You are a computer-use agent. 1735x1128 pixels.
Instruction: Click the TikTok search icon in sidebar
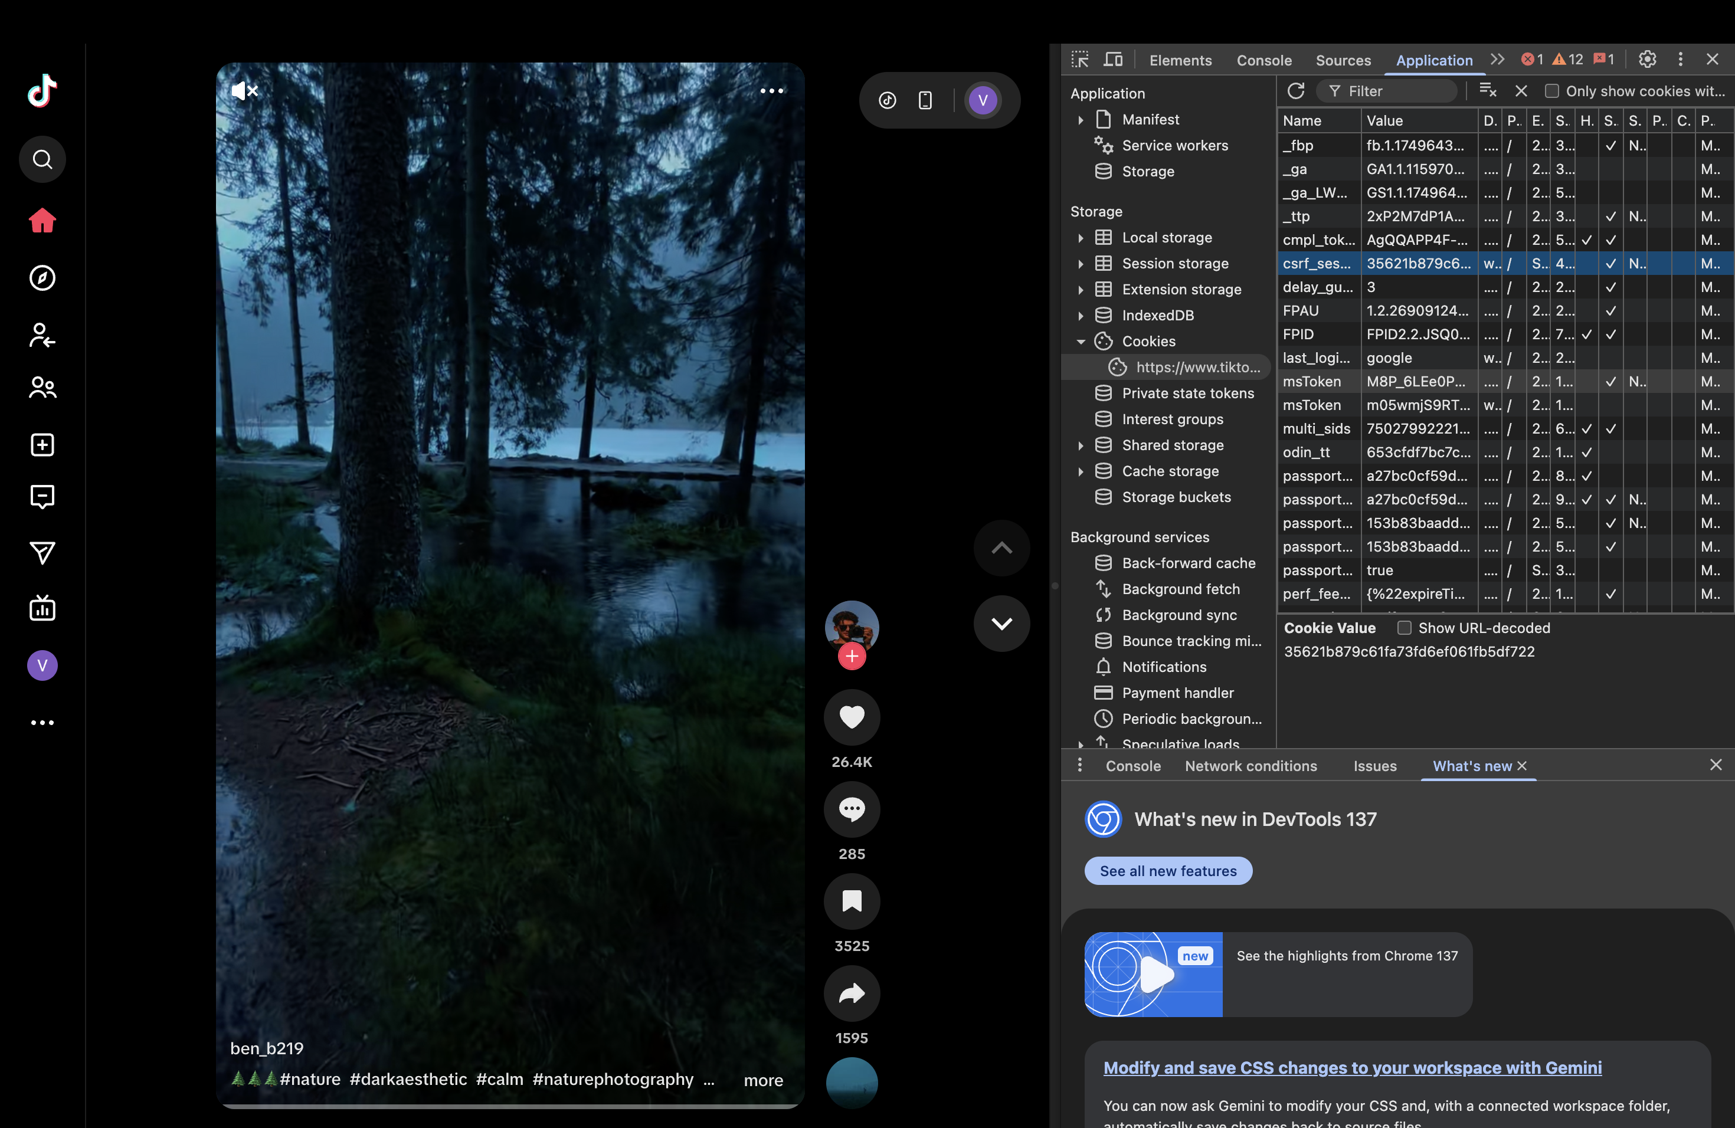click(x=42, y=159)
